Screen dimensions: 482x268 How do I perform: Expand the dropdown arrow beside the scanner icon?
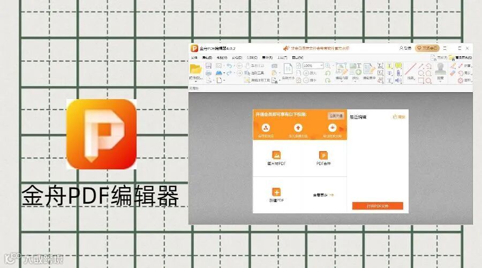(x=224, y=73)
